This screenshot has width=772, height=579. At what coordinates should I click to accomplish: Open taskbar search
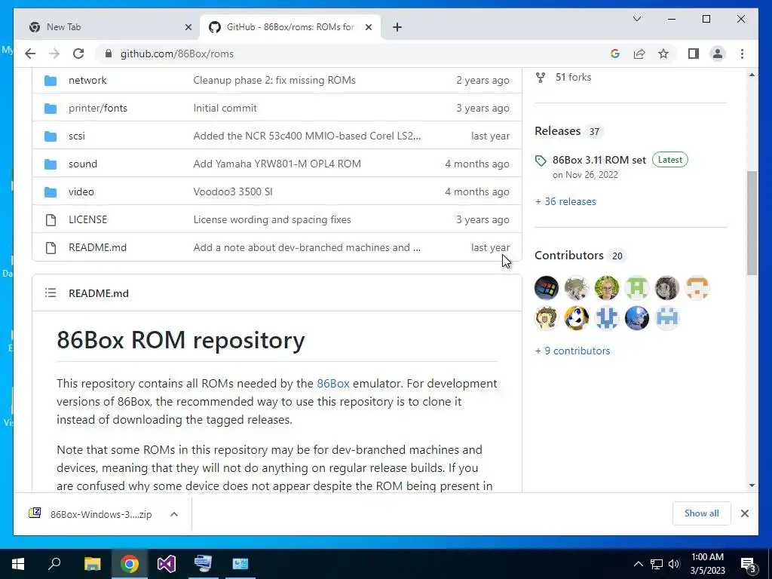54,564
